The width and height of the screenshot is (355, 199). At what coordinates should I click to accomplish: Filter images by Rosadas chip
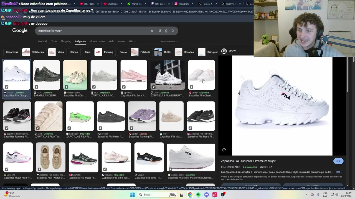186,52
